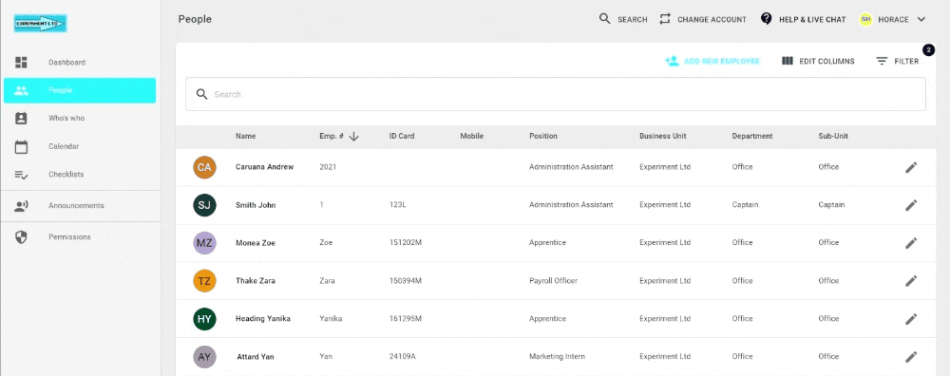Click the Change Account swap arrows icon

point(665,19)
